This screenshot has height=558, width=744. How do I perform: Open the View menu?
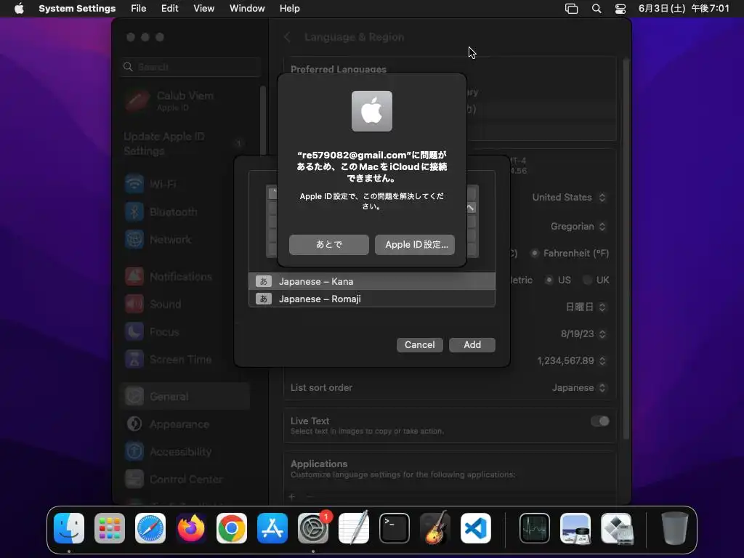point(203,9)
